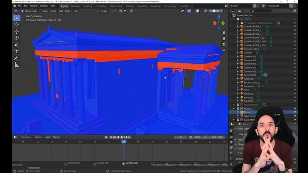Toggle snapping magnet in header
This screenshot has width=308, height=173.
pos(121,11)
